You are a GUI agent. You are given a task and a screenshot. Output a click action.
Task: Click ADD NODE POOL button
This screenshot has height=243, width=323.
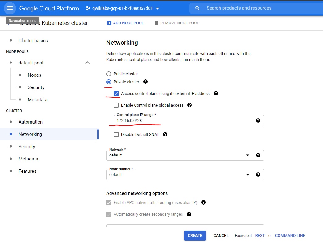125,23
